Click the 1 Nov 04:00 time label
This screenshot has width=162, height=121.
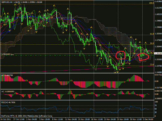[32, 119]
